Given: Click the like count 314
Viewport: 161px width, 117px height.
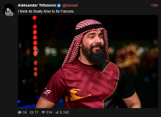Looking at the screenshot, I should click(49, 112).
